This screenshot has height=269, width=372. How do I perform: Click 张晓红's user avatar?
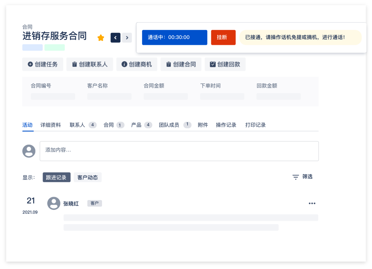54,203
